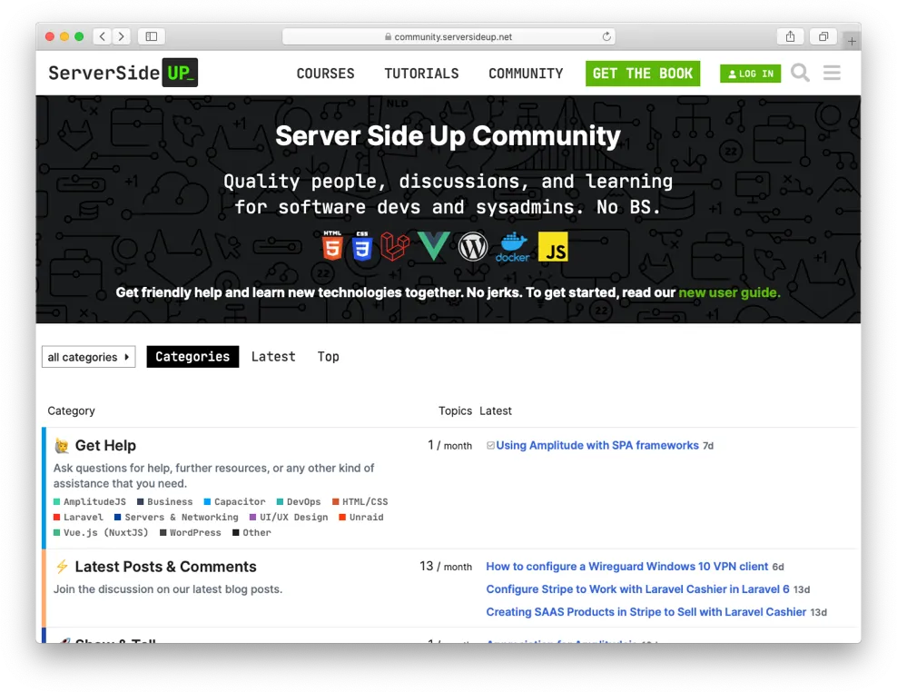Click the solved checkbox icon beside Amplitude topic

point(490,445)
